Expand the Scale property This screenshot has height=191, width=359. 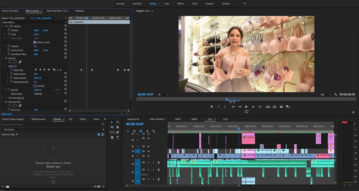(5, 34)
